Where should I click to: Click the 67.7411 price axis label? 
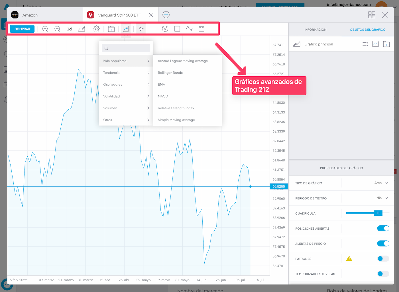click(279, 45)
